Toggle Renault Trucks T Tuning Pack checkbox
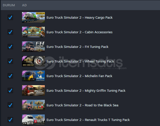 [x=10, y=120]
